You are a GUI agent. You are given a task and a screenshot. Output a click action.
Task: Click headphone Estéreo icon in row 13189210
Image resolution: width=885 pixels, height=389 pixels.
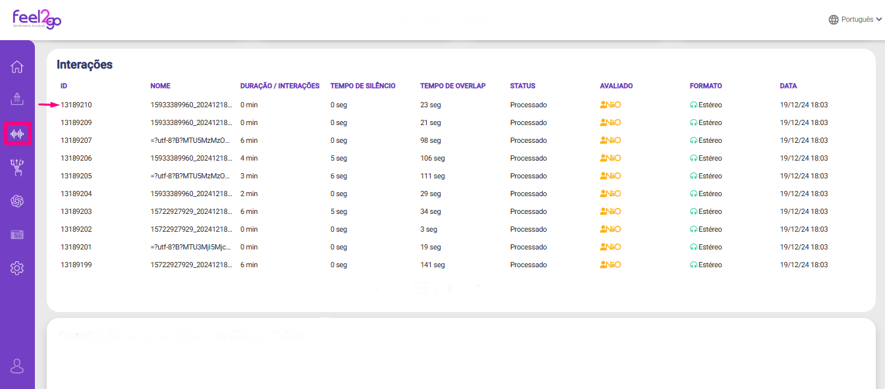(693, 105)
